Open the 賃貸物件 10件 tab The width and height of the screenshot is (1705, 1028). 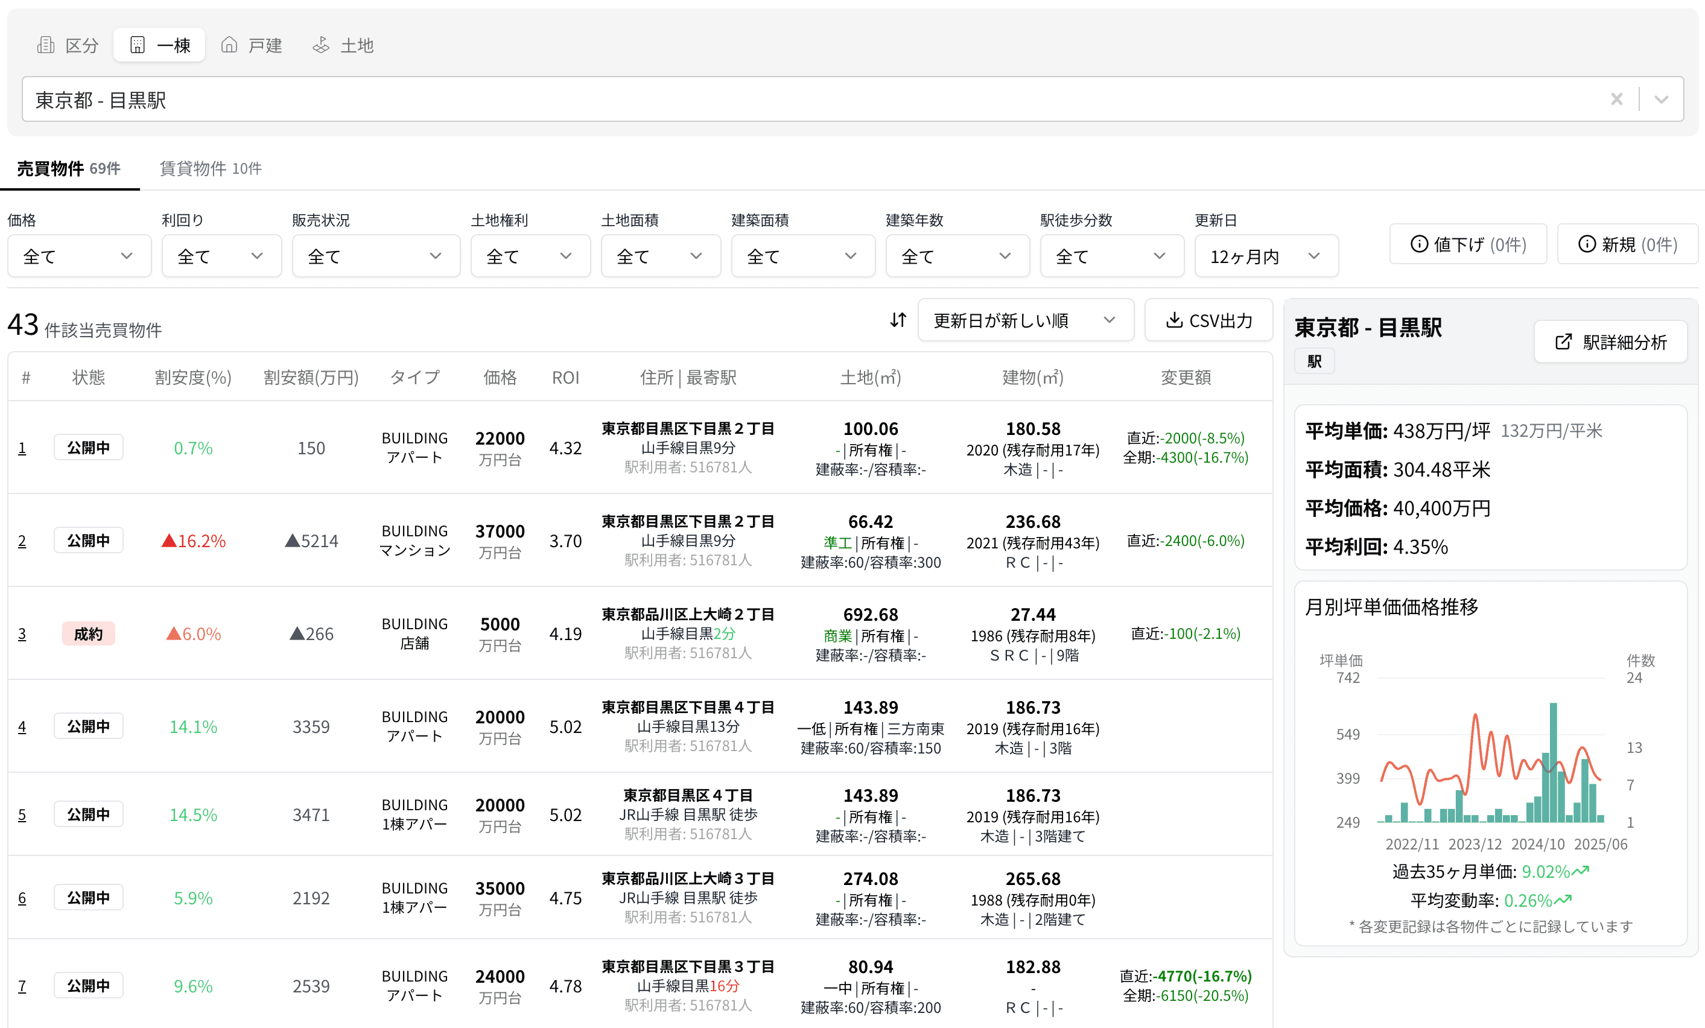click(211, 168)
